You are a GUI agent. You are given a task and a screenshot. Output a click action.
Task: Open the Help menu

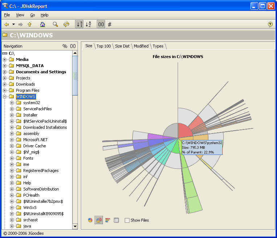click(44, 15)
